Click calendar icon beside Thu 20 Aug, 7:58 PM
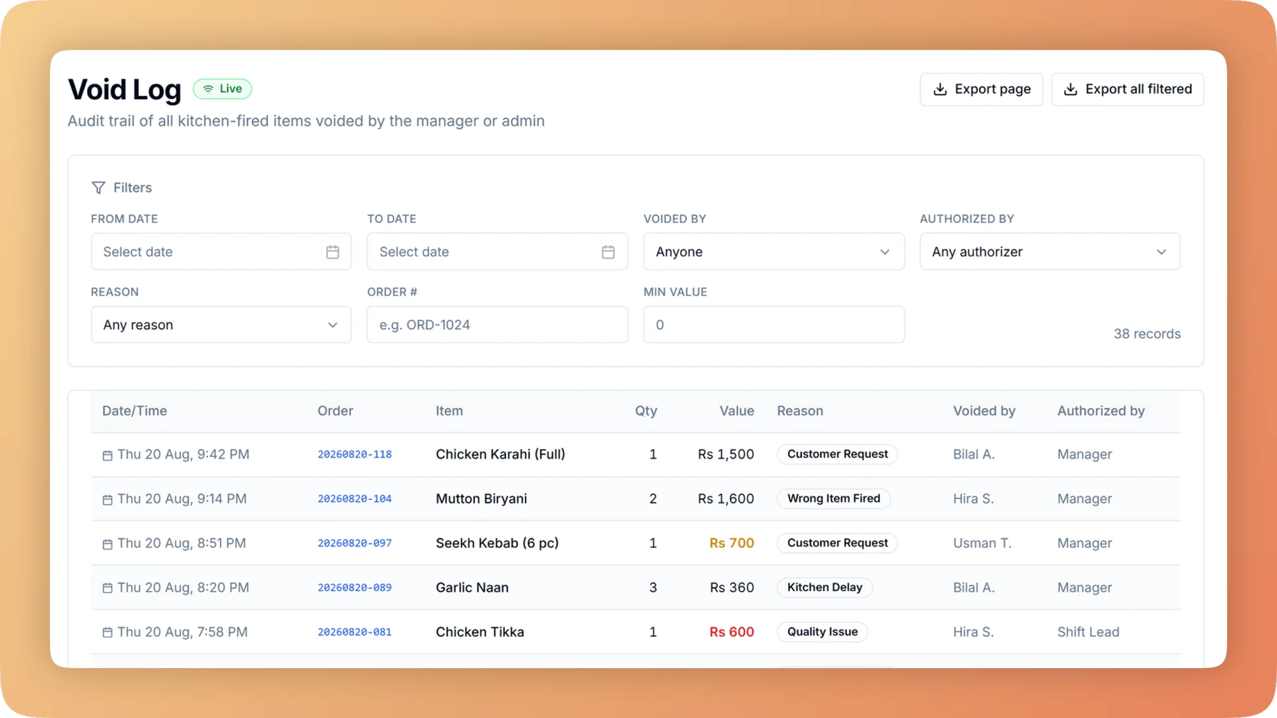The image size is (1277, 718). 107,633
